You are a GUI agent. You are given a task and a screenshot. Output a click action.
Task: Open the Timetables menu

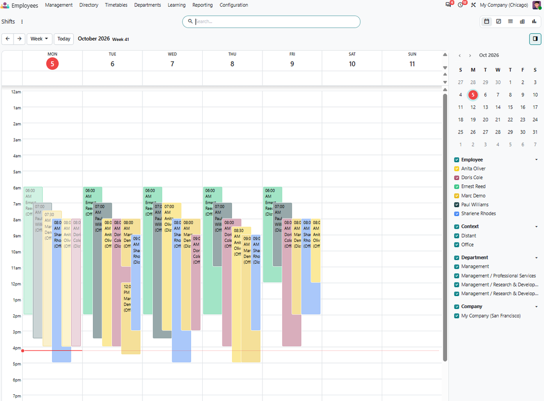[116, 5]
